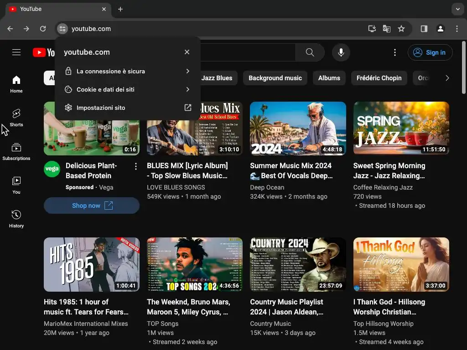Start voice search with the microphone

tap(341, 52)
